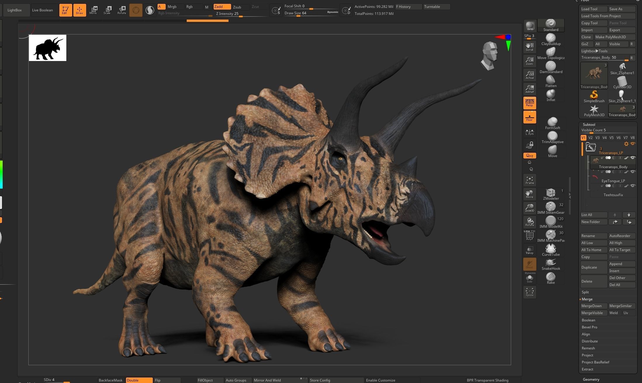Select the Rake brush
The height and width of the screenshot is (383, 642).
tap(551, 278)
